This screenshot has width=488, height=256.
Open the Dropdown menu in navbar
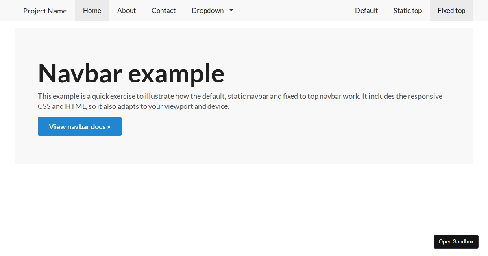click(x=207, y=10)
